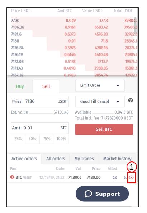The width and height of the screenshot is (147, 213).
Task: Switch to the Buy tab
Action: tap(20, 86)
